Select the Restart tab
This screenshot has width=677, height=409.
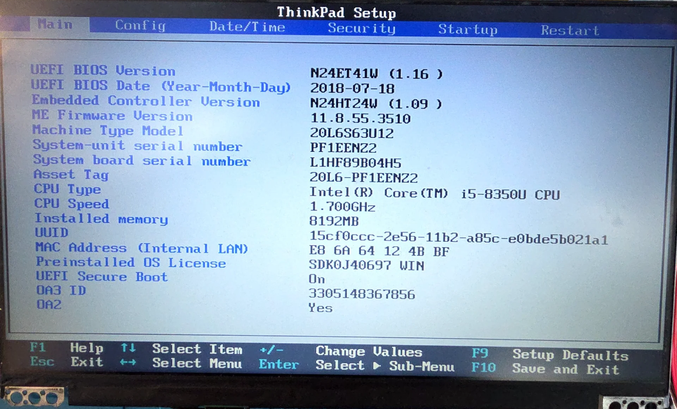click(x=570, y=31)
